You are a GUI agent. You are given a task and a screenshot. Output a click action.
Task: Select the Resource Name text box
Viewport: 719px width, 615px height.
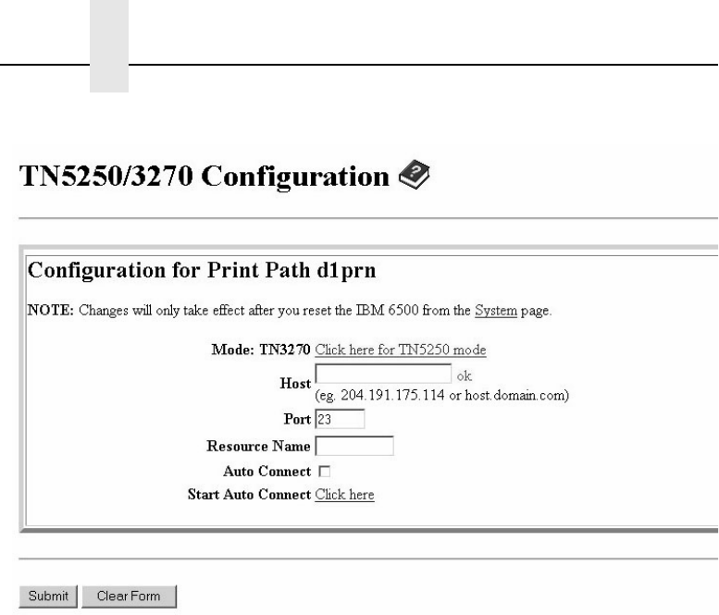coord(354,446)
